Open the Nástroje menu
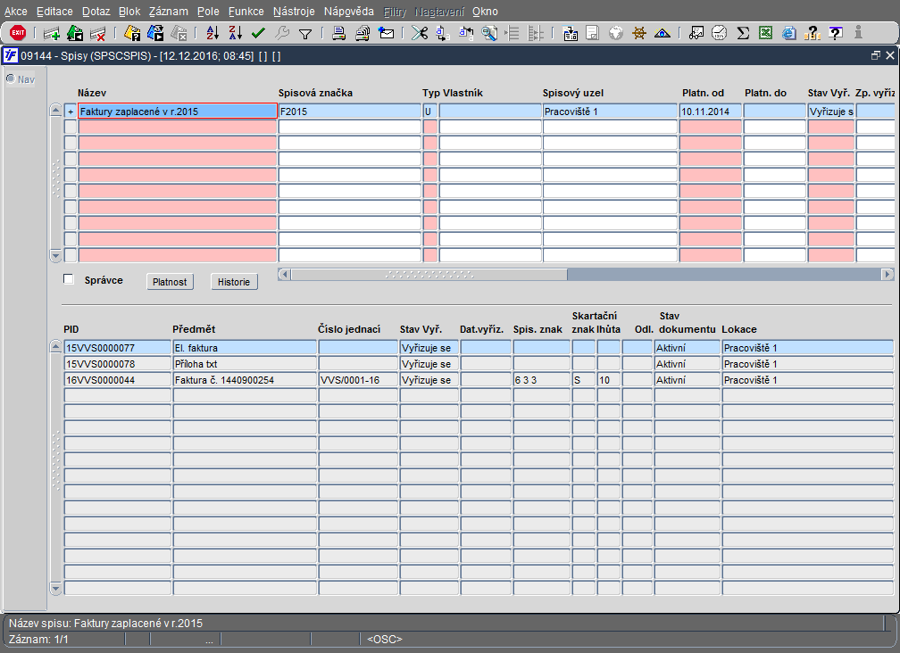900x653 pixels. tap(294, 12)
